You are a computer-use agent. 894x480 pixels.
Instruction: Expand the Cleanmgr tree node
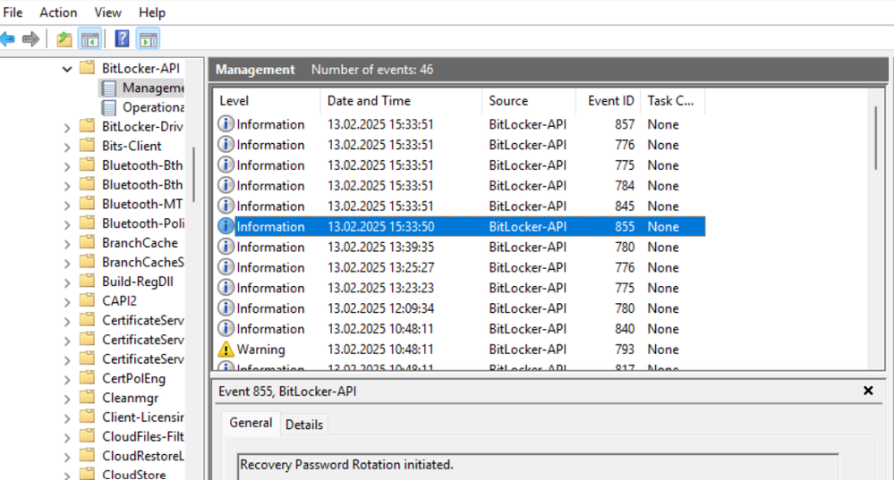pos(67,399)
